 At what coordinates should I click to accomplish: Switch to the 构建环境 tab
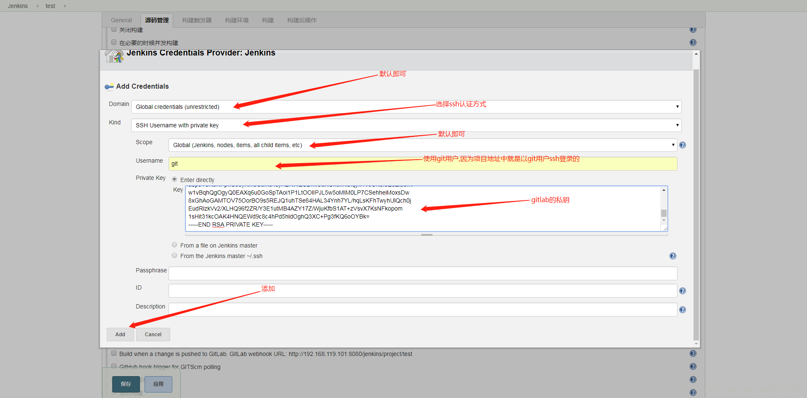click(x=237, y=20)
